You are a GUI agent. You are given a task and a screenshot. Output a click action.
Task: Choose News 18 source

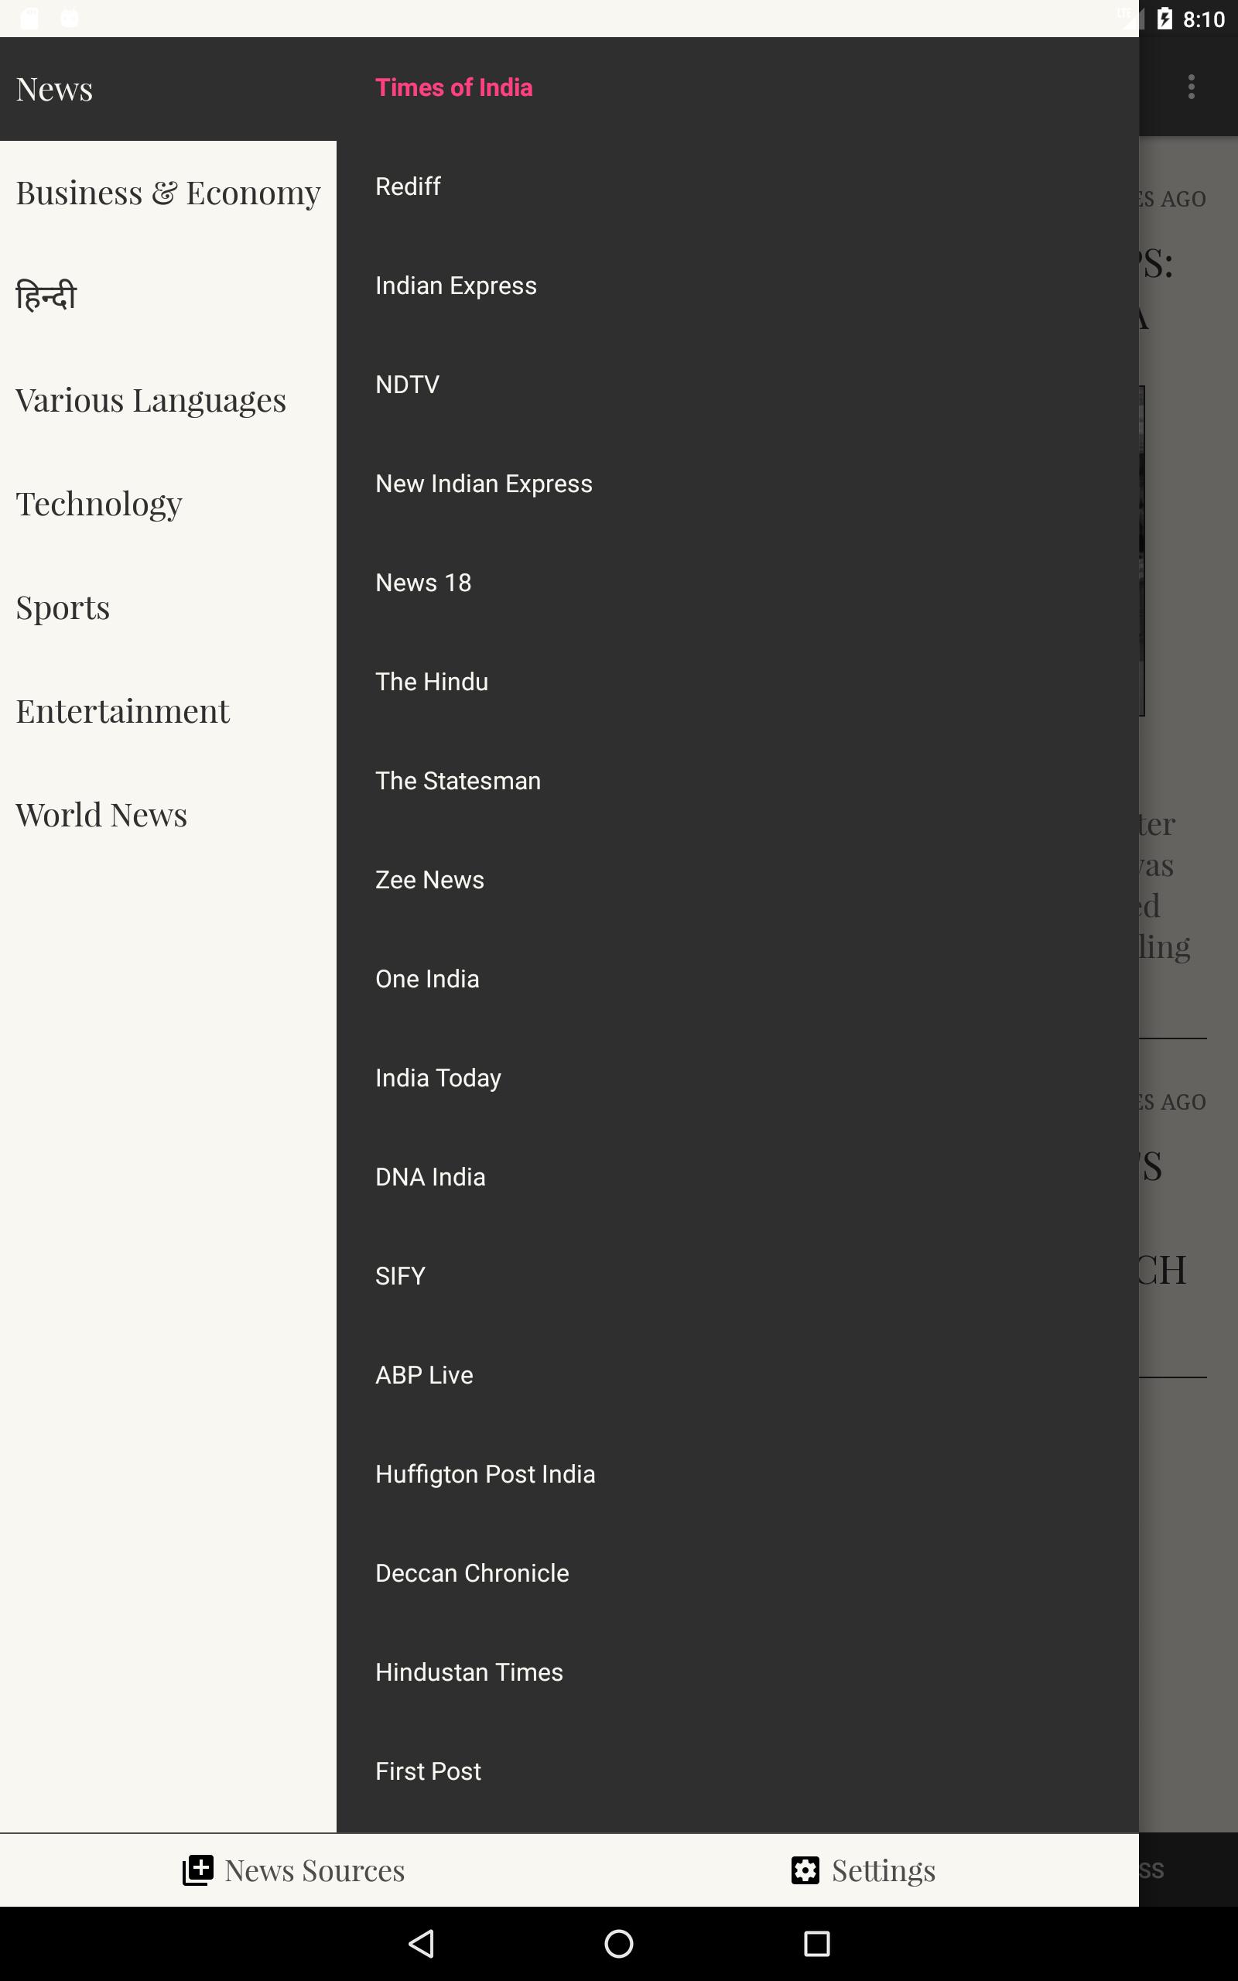(737, 583)
